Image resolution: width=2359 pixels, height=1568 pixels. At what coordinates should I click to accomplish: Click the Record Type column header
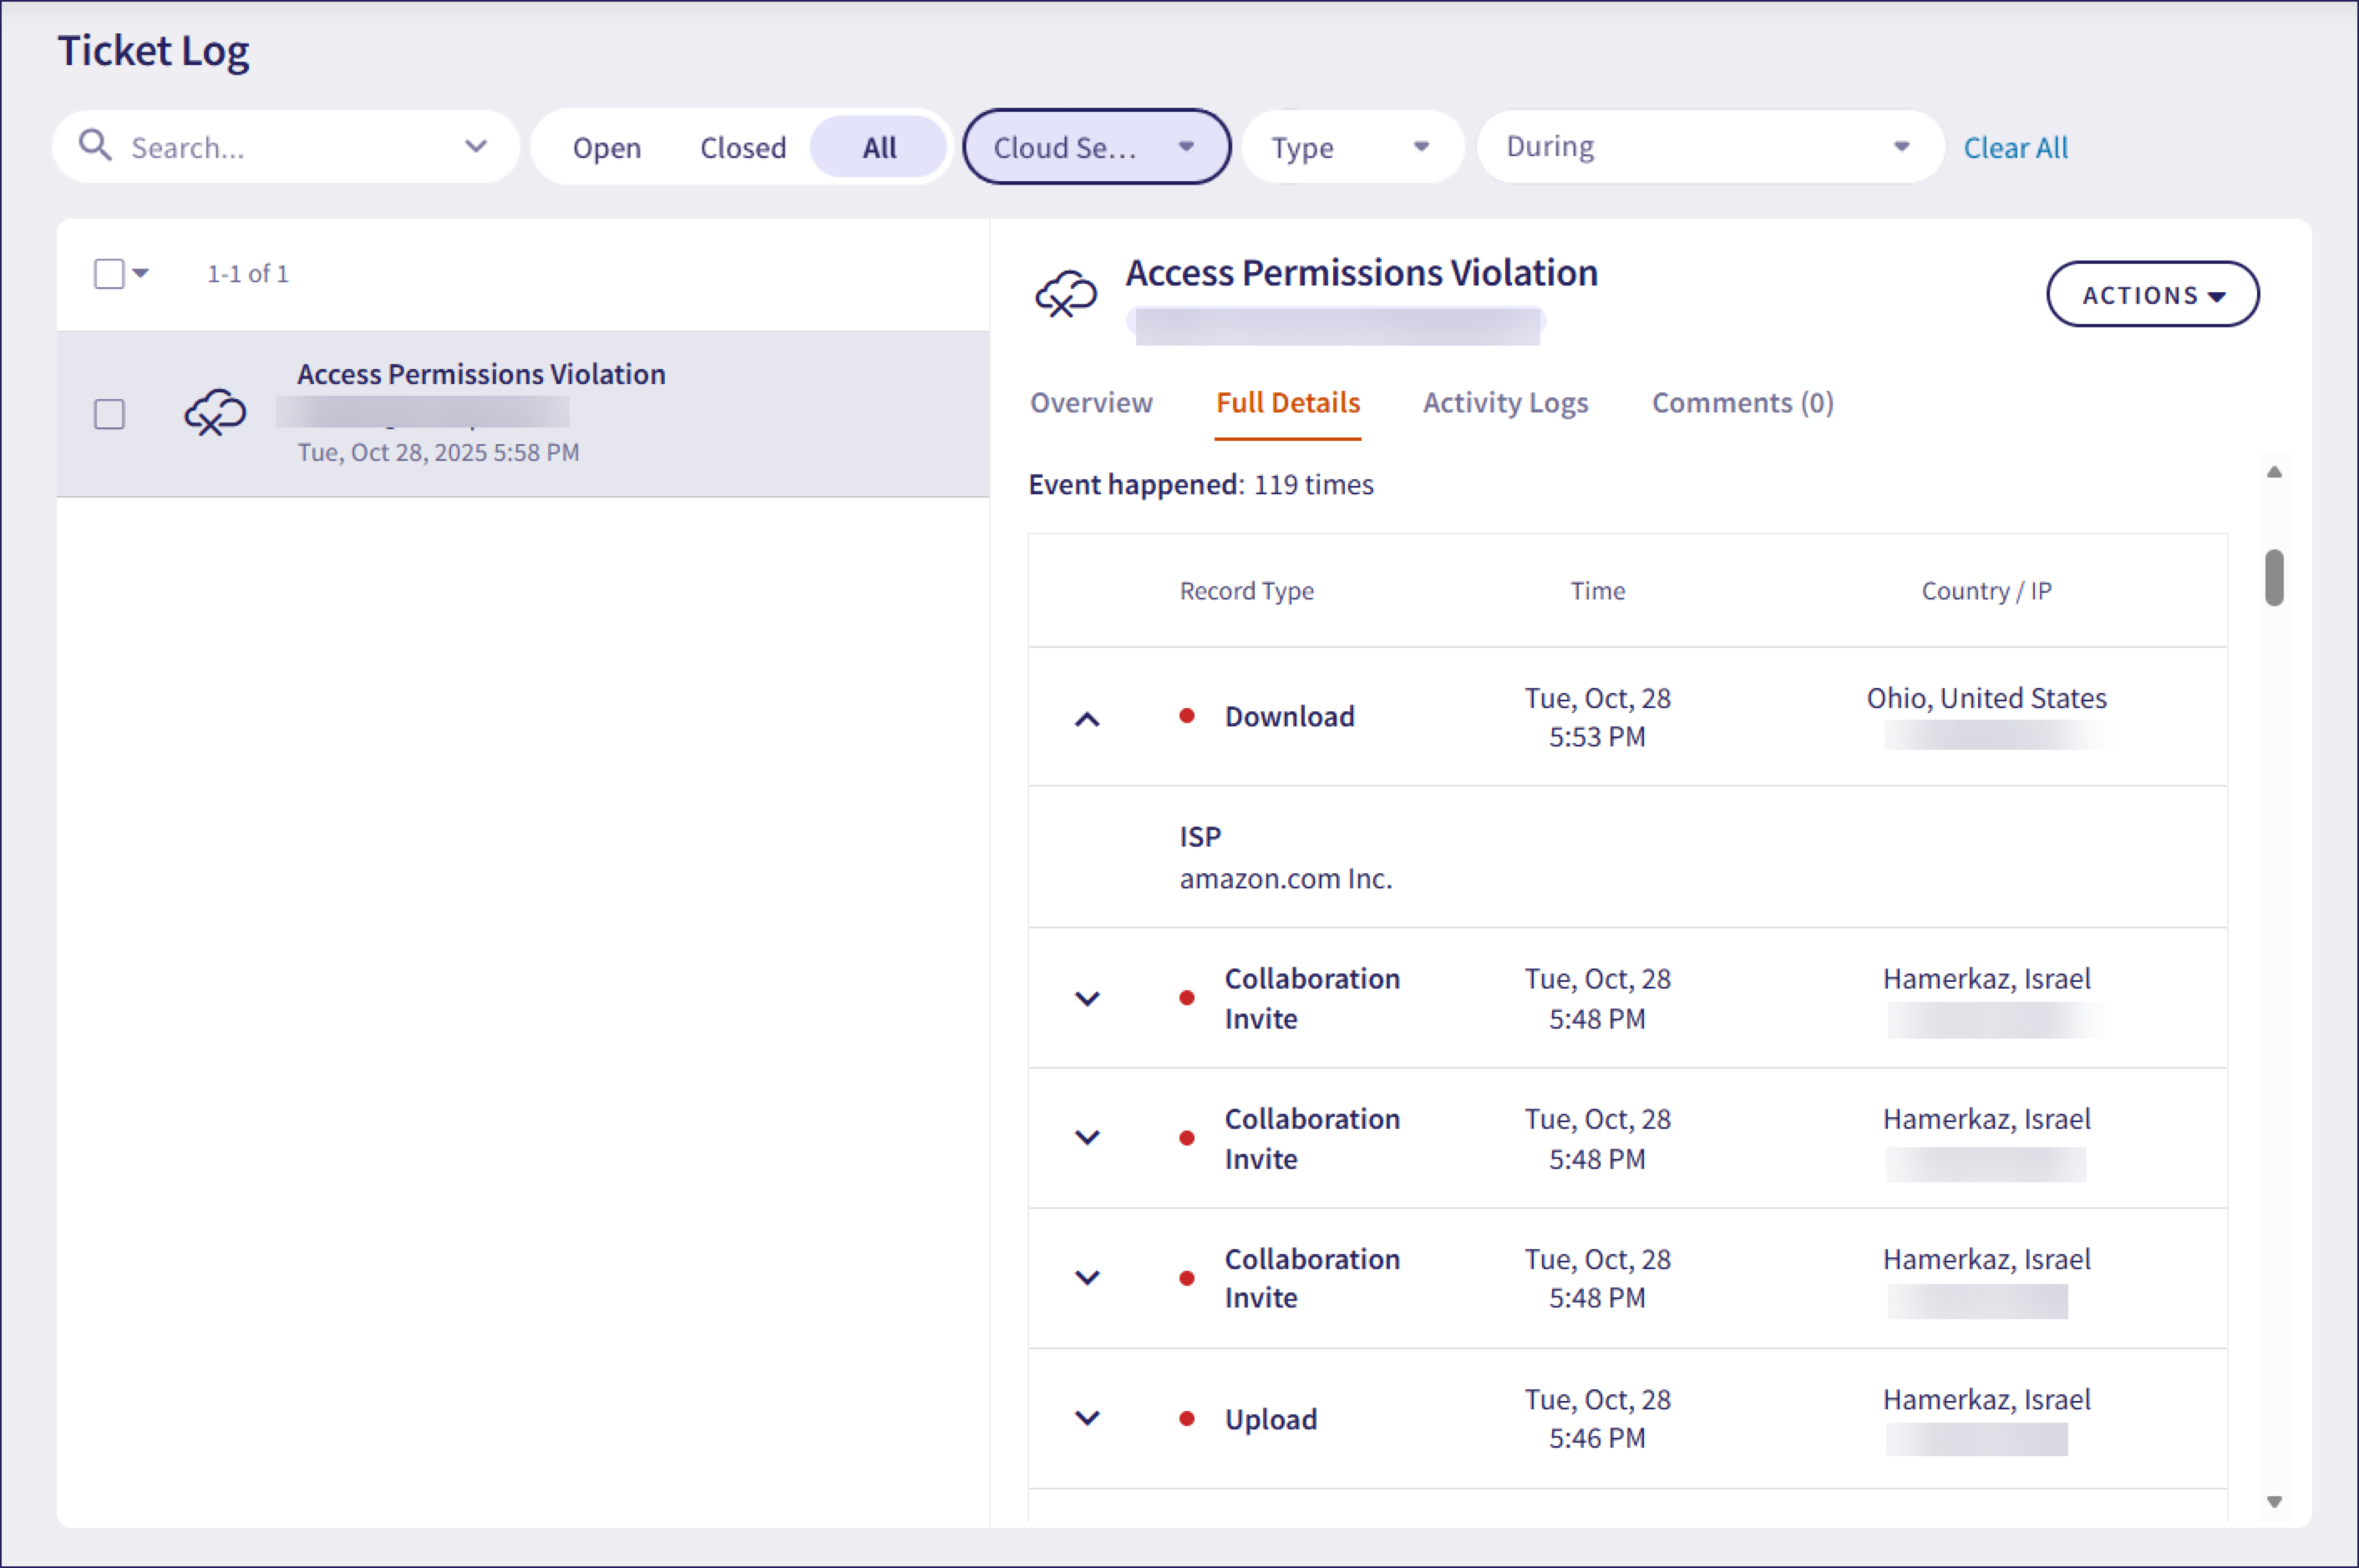coord(1245,591)
